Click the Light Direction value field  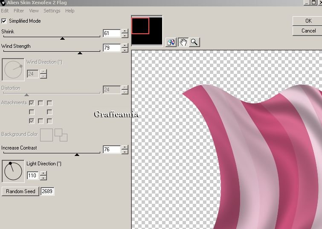33,176
